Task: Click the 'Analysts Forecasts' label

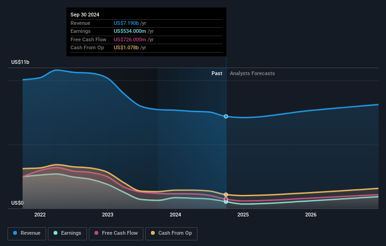Action: click(x=252, y=74)
